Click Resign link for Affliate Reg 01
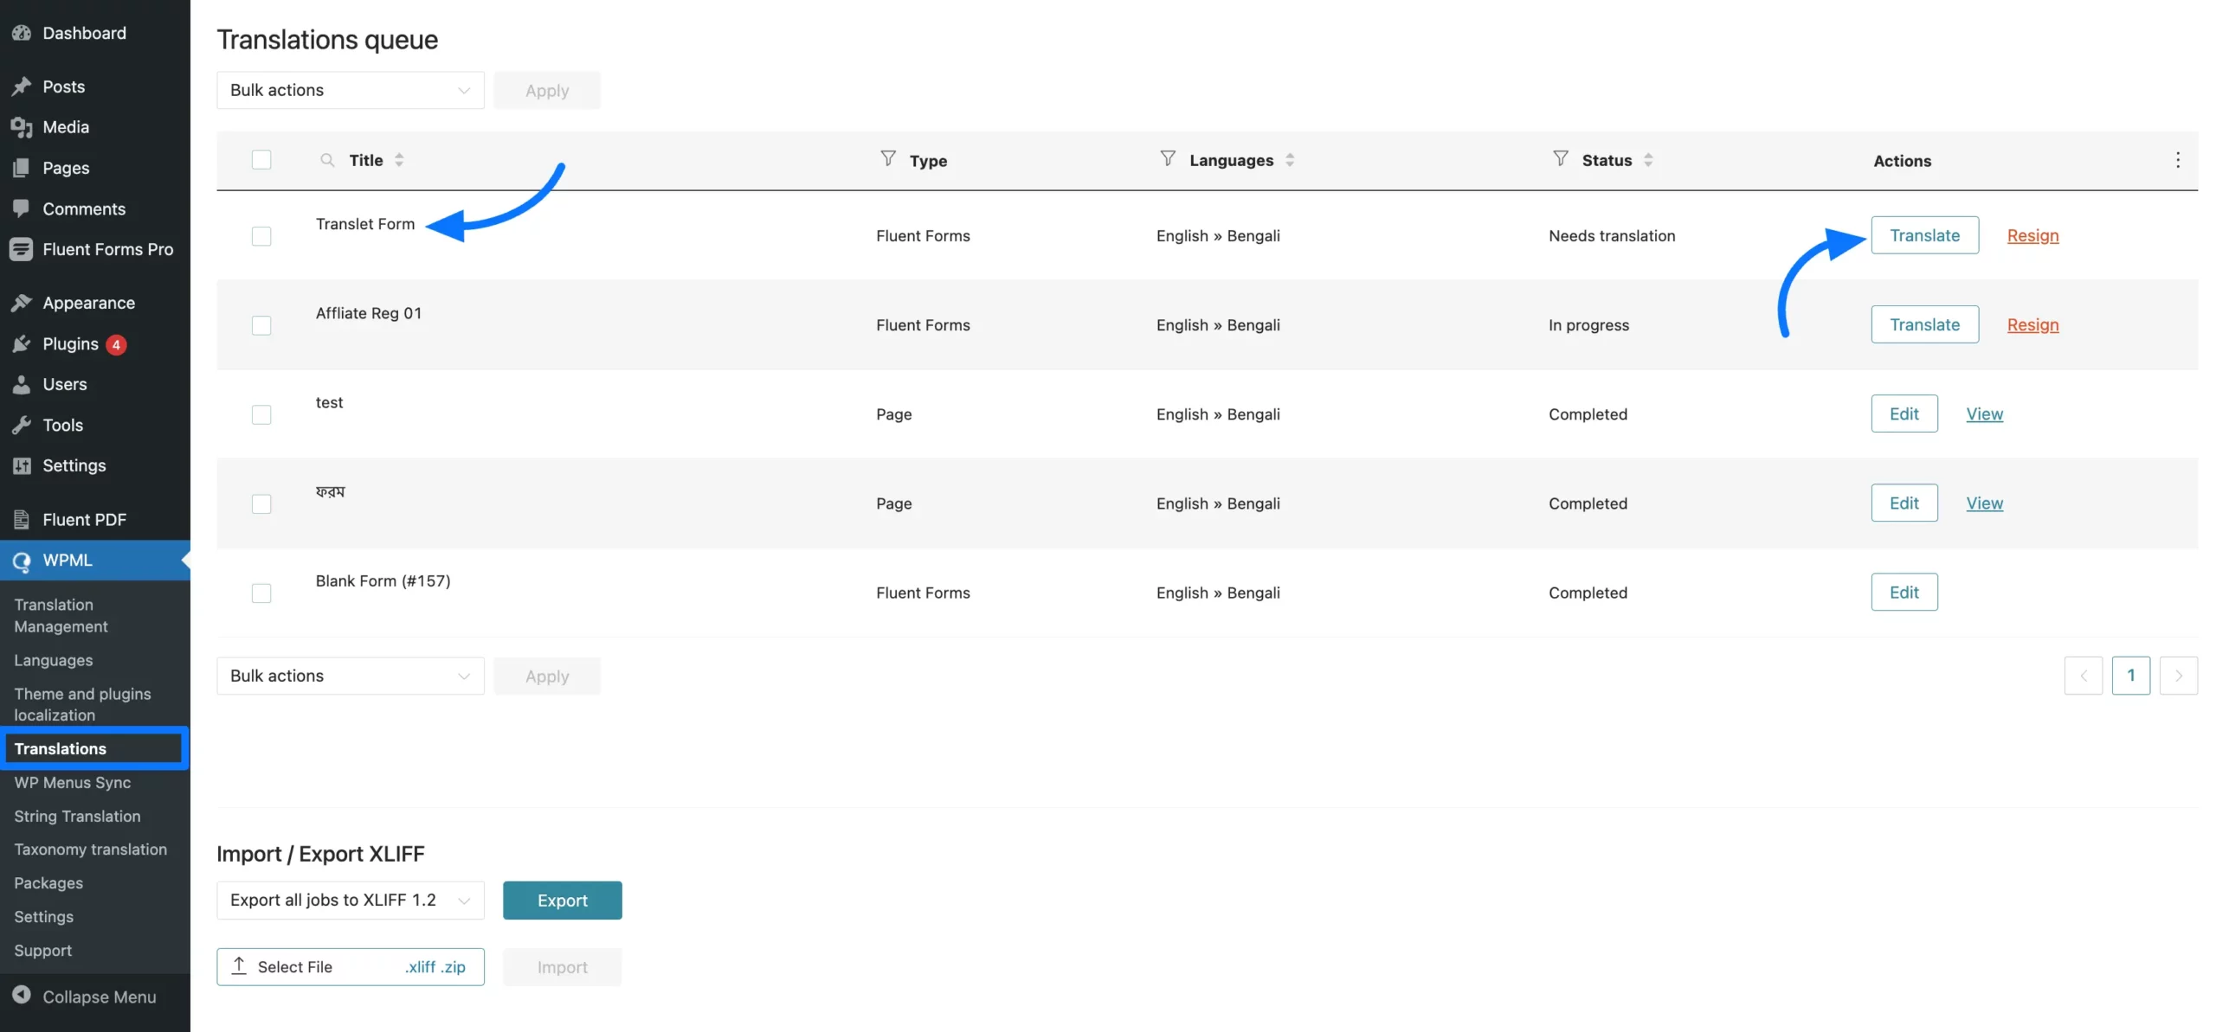This screenshot has height=1032, width=2216. 2032,324
